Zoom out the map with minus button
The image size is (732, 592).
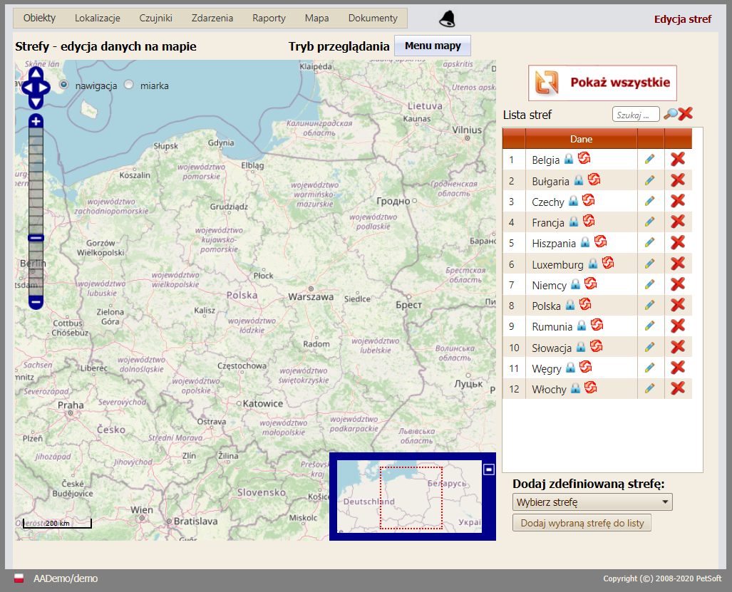click(36, 302)
